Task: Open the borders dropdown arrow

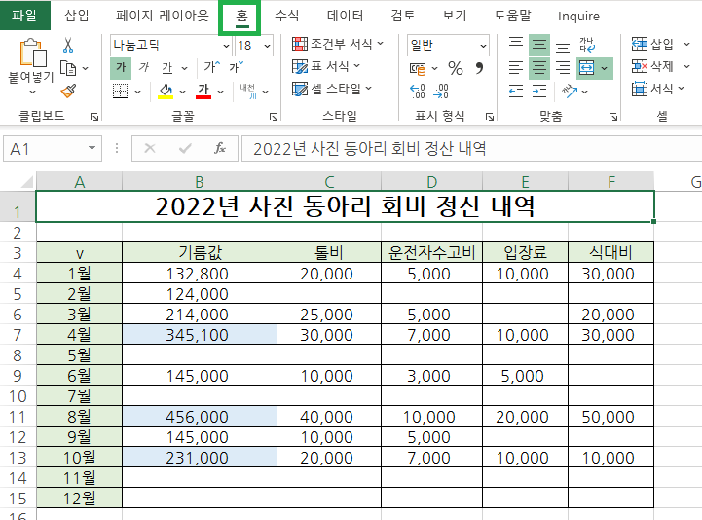Action: point(138,92)
